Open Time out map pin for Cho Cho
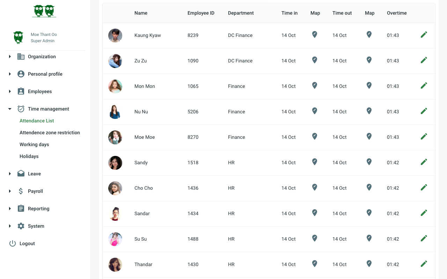Image resolution: width=447 pixels, height=279 pixels. click(369, 188)
